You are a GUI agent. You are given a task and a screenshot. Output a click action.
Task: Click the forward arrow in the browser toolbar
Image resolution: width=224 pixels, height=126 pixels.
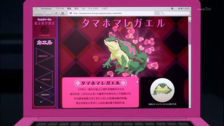tap(41, 13)
